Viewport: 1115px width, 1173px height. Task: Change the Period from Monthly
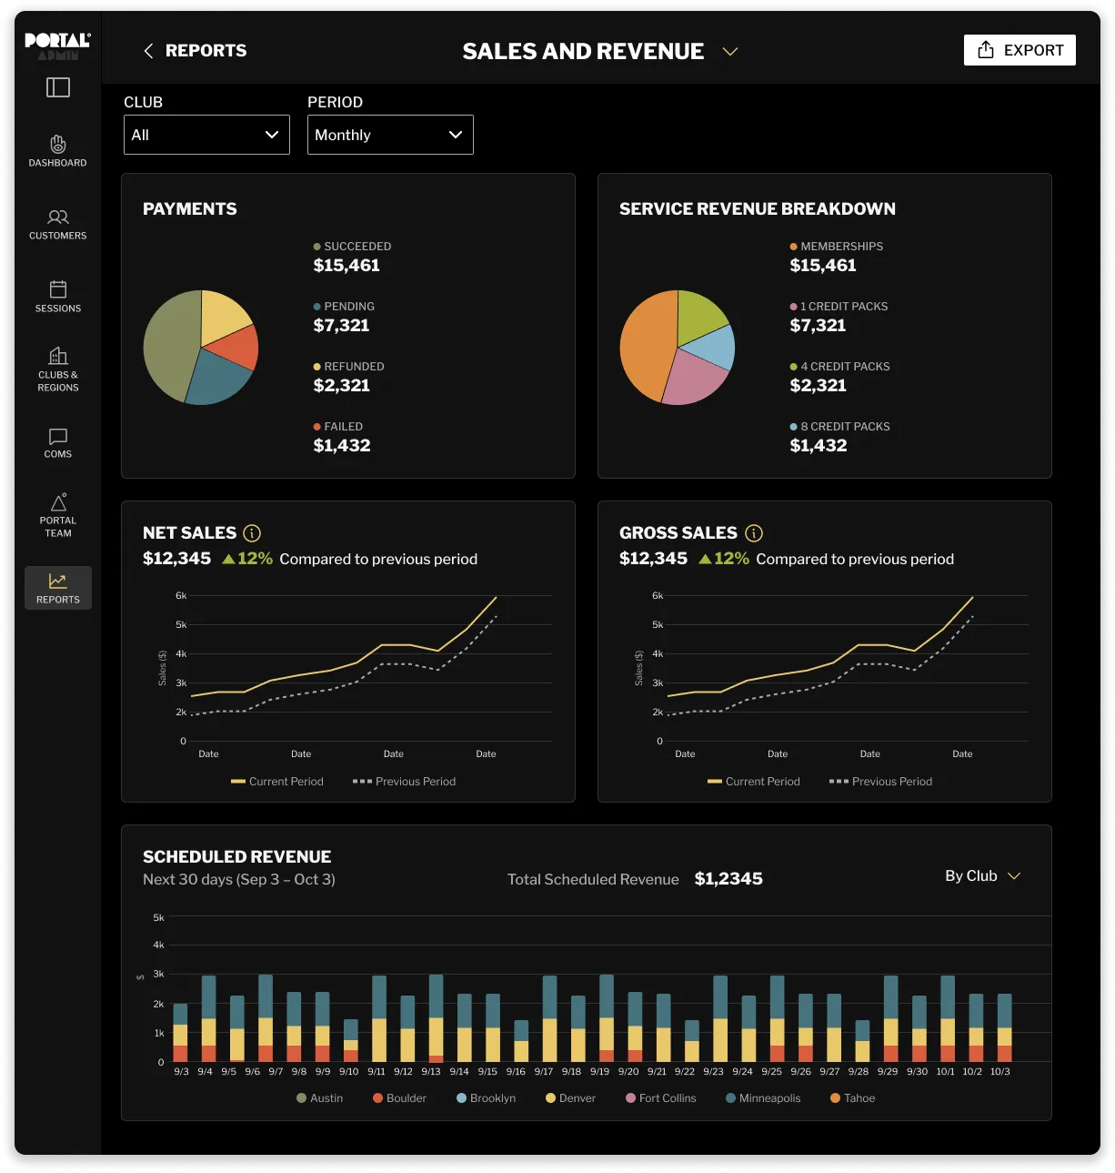coord(390,135)
